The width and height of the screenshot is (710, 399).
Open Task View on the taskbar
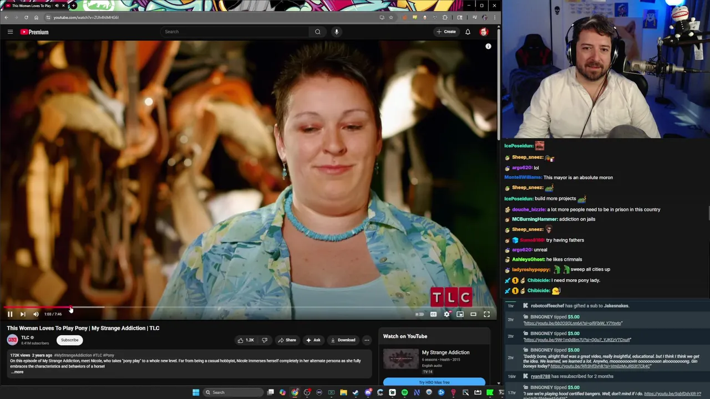coord(271,392)
